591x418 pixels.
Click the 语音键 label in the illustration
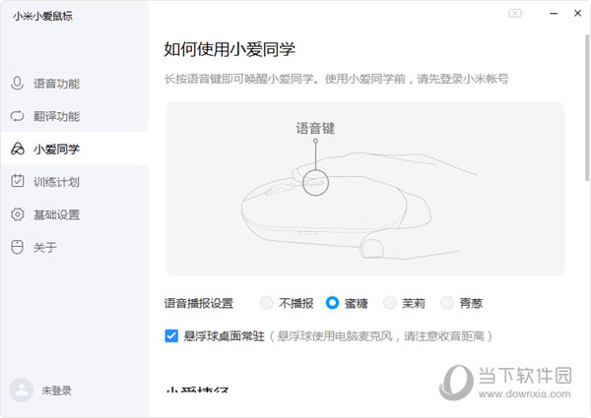[315, 128]
